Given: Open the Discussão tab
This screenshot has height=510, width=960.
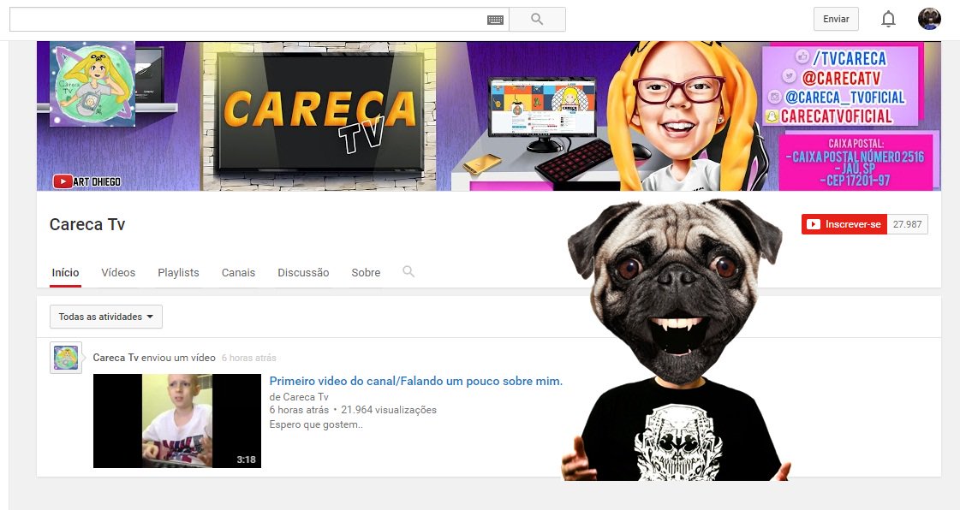Looking at the screenshot, I should pyautogui.click(x=303, y=273).
